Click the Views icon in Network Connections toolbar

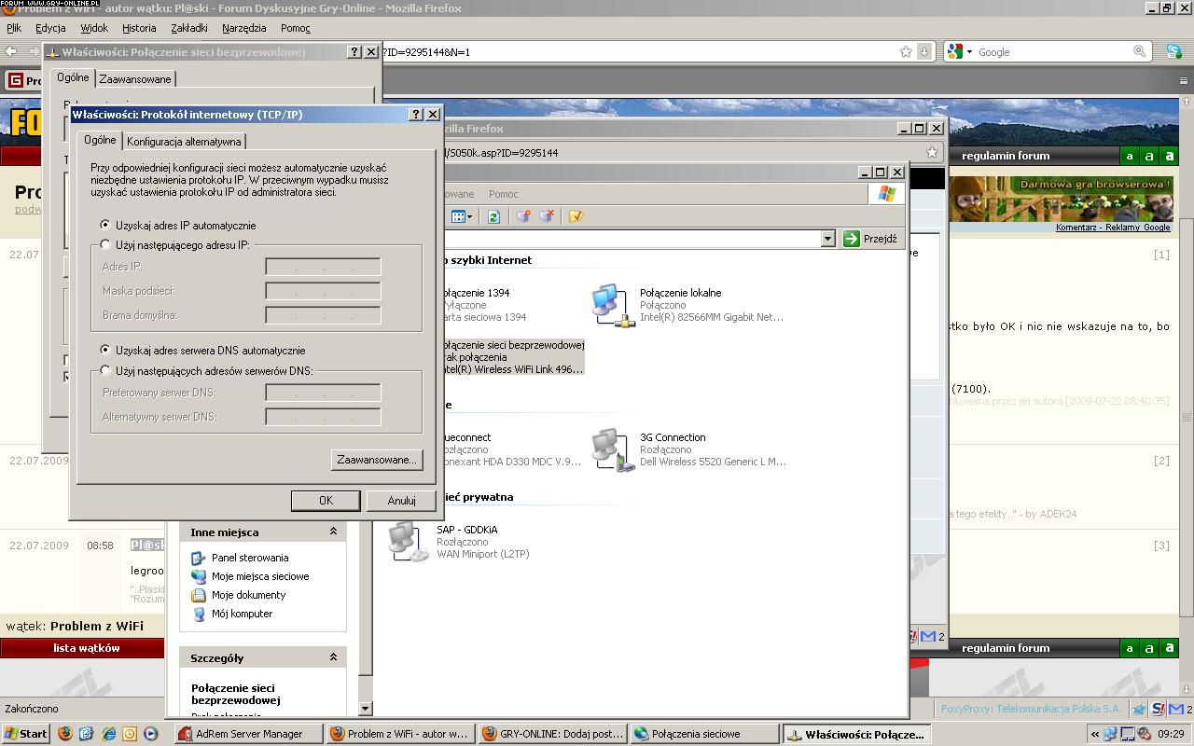tap(462, 216)
